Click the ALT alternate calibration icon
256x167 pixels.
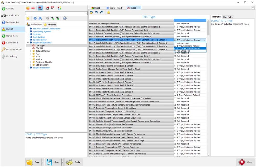(x=47, y=8)
